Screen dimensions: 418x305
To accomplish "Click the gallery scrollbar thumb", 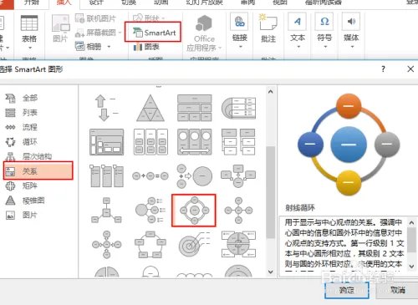I will (x=270, y=192).
